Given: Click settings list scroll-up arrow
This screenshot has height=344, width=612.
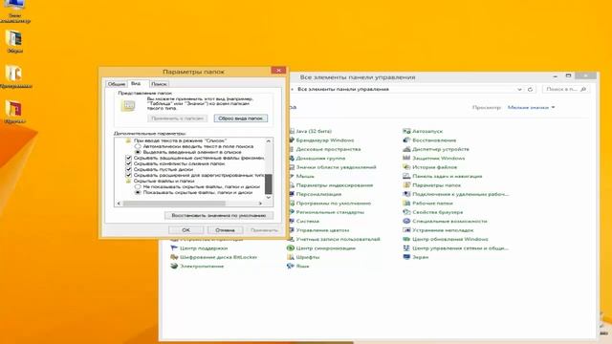Looking at the screenshot, I should pos(268,141).
